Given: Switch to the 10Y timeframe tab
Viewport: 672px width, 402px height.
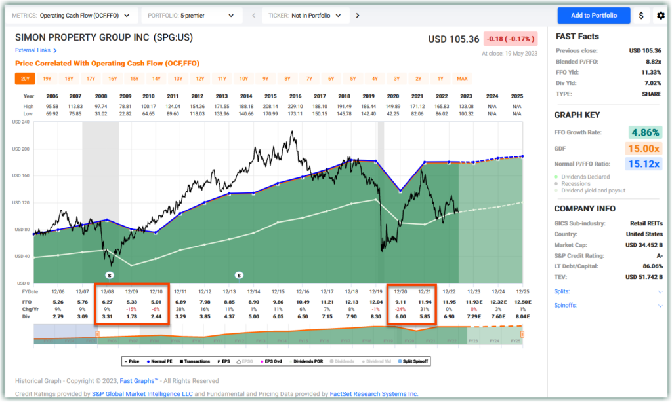Looking at the screenshot, I should [243, 78].
